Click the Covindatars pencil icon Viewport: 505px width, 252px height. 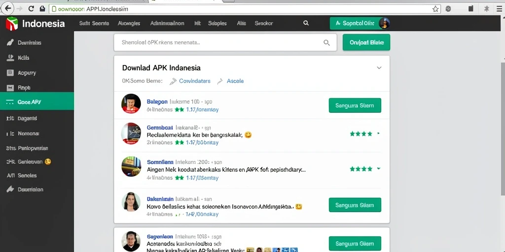(173, 81)
